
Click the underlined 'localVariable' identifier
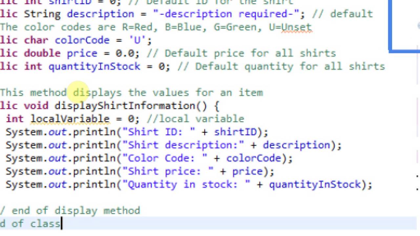point(70,119)
